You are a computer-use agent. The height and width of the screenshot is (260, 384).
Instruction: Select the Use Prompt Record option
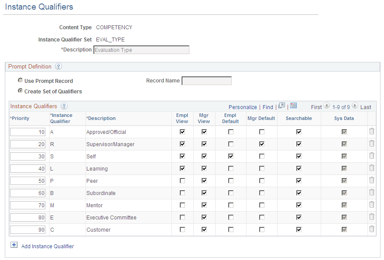click(20, 80)
